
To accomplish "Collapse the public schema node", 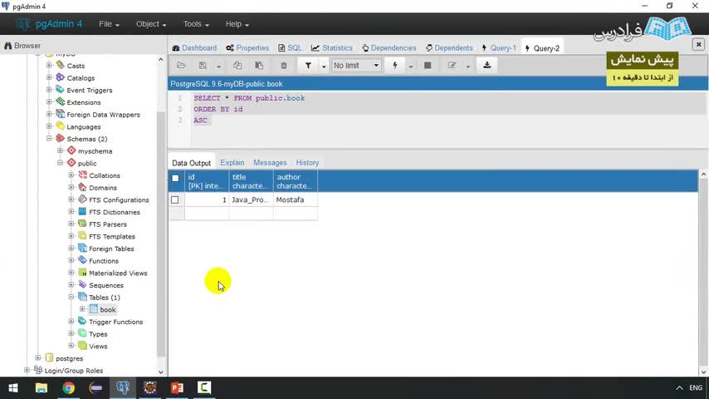I will coord(60,163).
